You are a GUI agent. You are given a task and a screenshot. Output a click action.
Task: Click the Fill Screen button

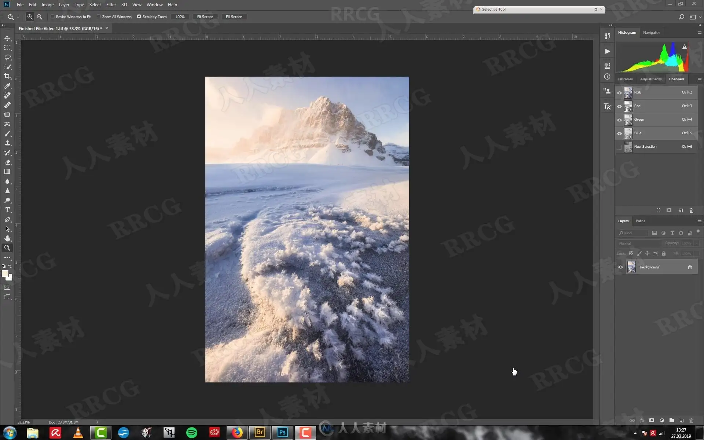pos(234,17)
